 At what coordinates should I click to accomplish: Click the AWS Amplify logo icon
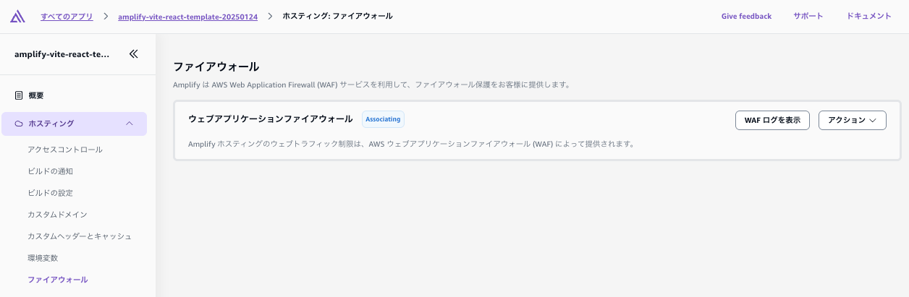[x=19, y=16]
